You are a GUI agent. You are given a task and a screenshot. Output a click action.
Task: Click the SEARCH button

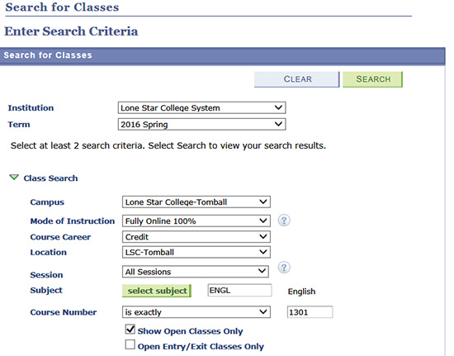tap(372, 79)
